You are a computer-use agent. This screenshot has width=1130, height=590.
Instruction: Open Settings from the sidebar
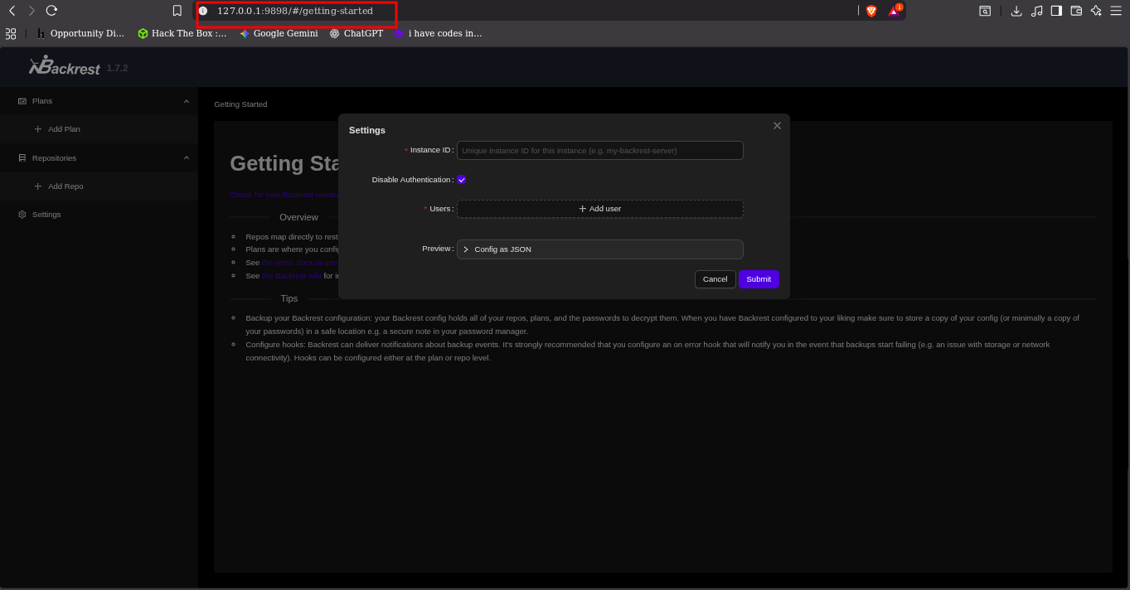[46, 215]
